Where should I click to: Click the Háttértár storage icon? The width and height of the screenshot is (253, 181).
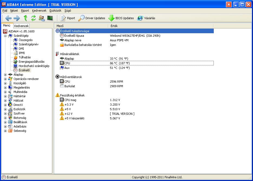(x=10, y=96)
